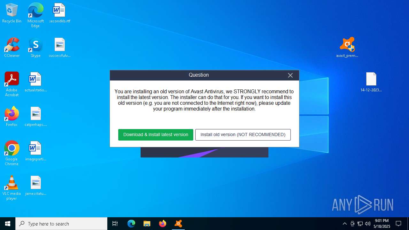Open the notification center icon

[398, 224]
